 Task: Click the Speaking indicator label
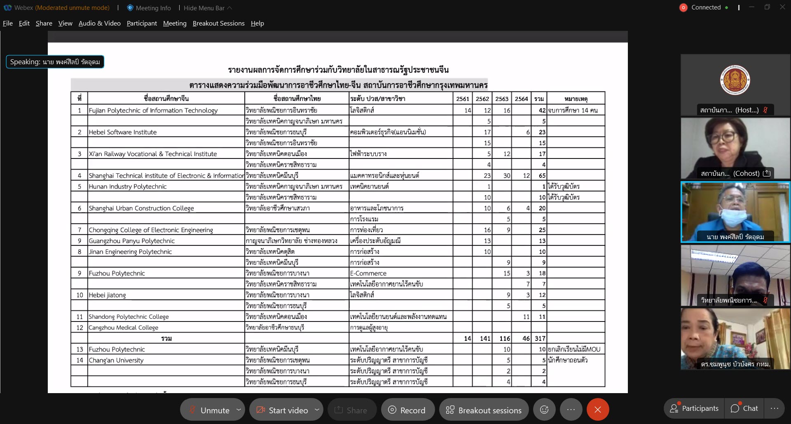[x=55, y=62]
